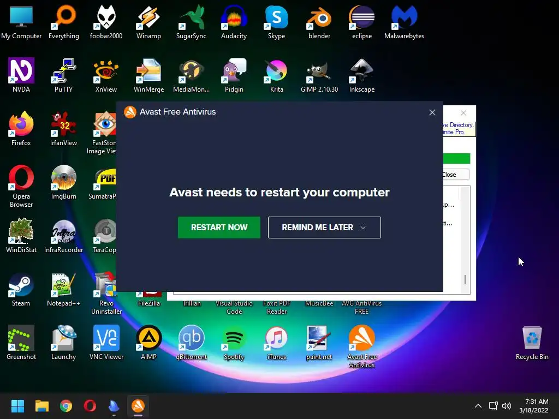Select the MediaMonkey desktop shortcut

[x=191, y=75]
